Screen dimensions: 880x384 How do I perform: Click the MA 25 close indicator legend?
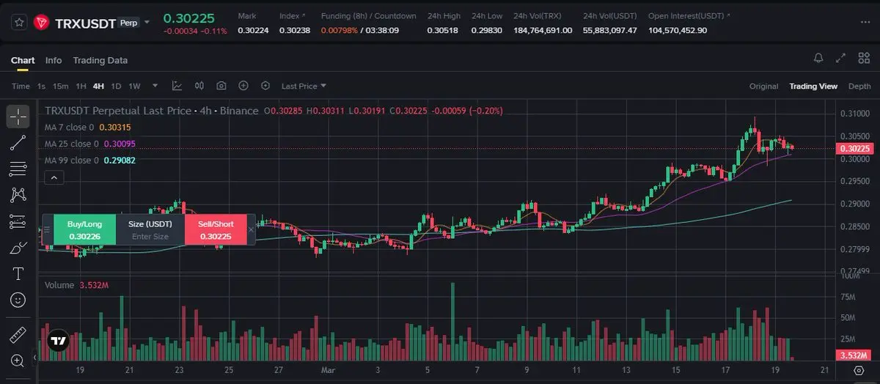click(x=89, y=144)
